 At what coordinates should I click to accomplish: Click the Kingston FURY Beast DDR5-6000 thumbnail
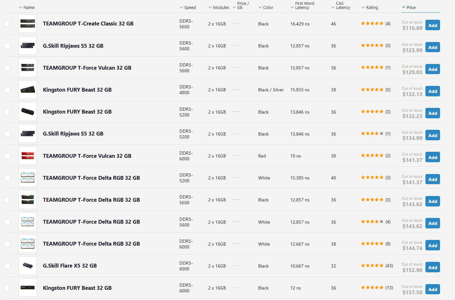click(28, 288)
